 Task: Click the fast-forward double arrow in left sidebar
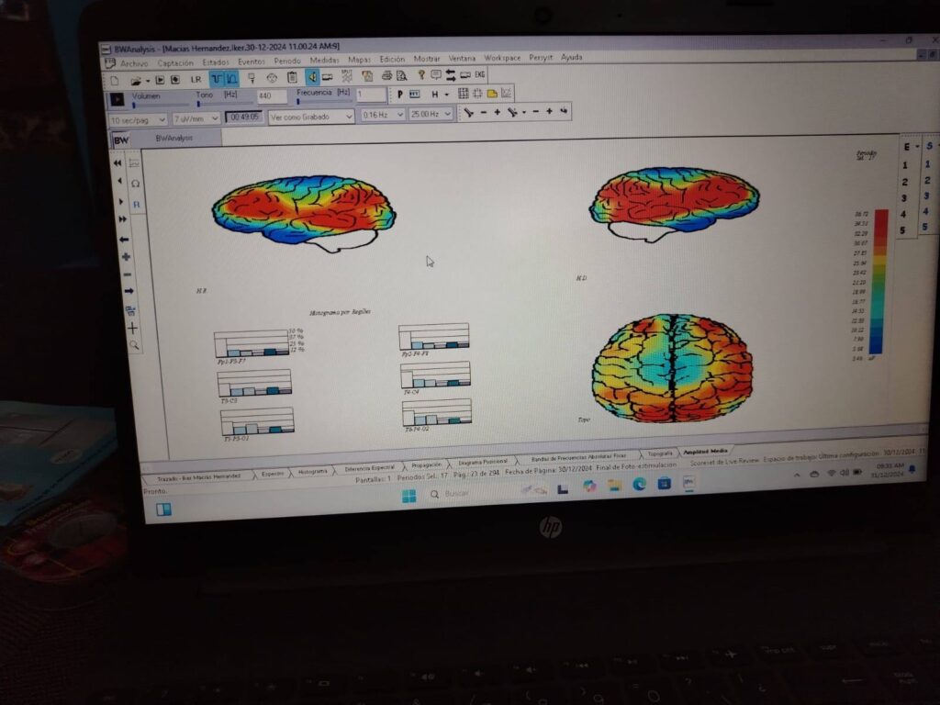click(x=123, y=218)
